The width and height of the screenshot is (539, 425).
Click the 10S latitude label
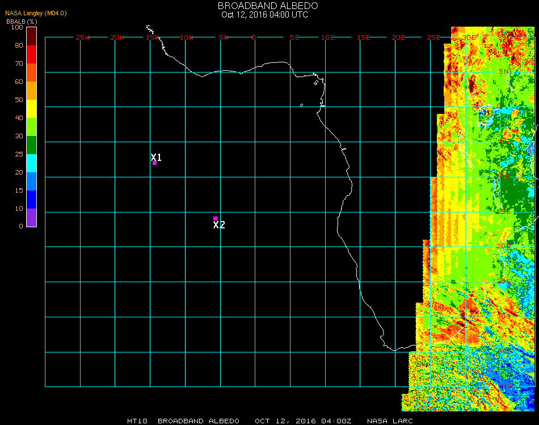(x=503, y=176)
